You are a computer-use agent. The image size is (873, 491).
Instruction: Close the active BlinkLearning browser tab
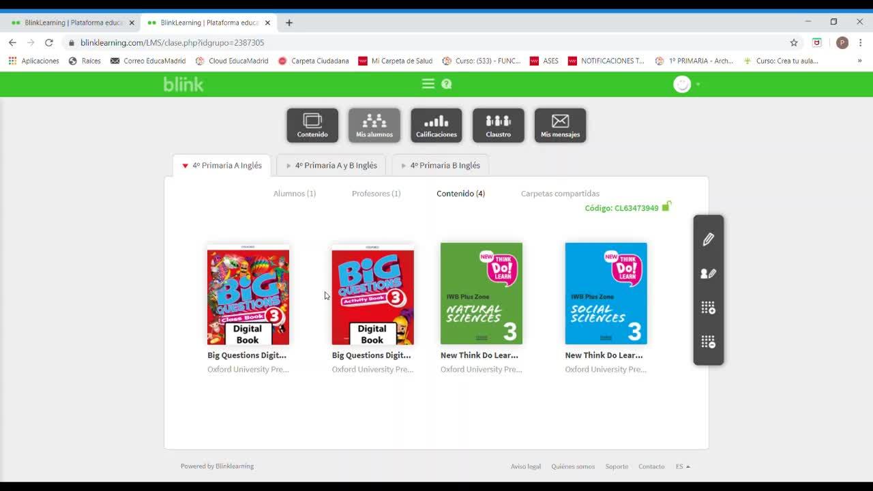click(268, 23)
